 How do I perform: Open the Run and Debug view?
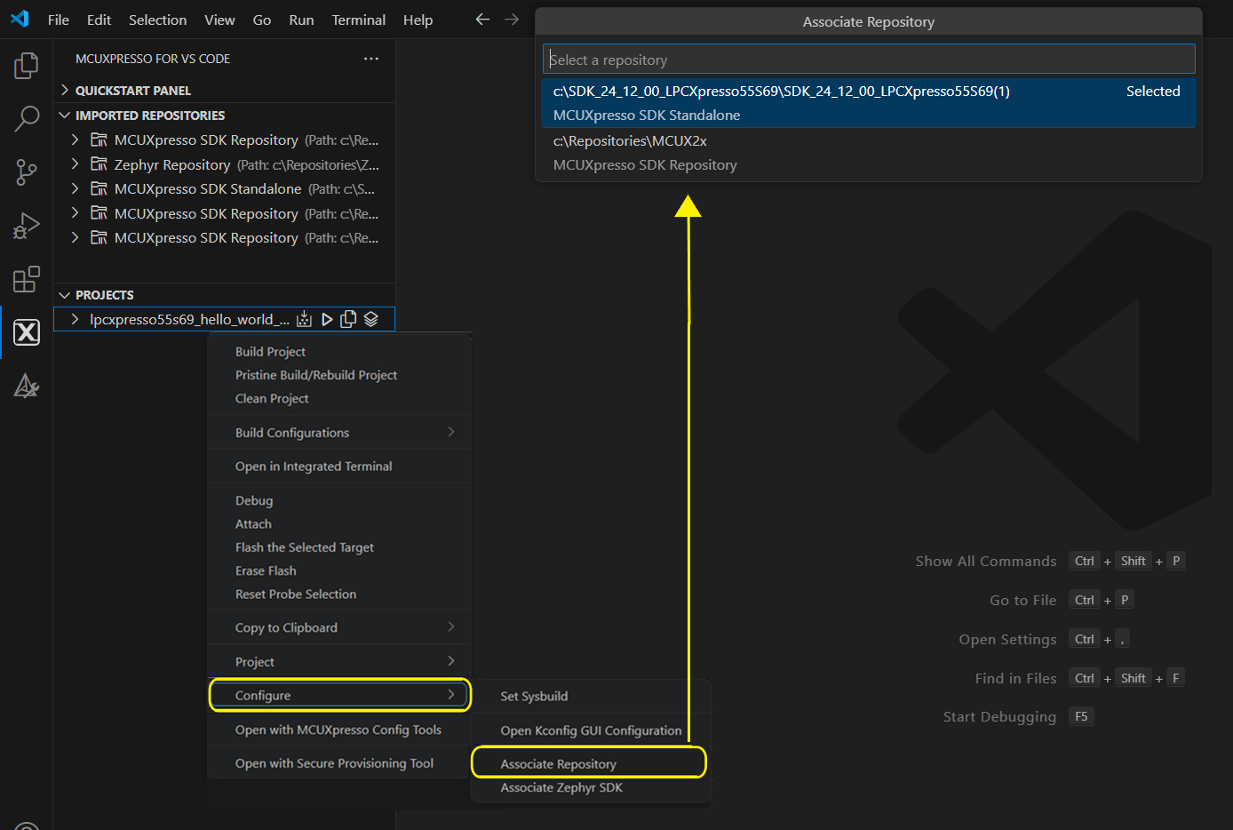(27, 226)
